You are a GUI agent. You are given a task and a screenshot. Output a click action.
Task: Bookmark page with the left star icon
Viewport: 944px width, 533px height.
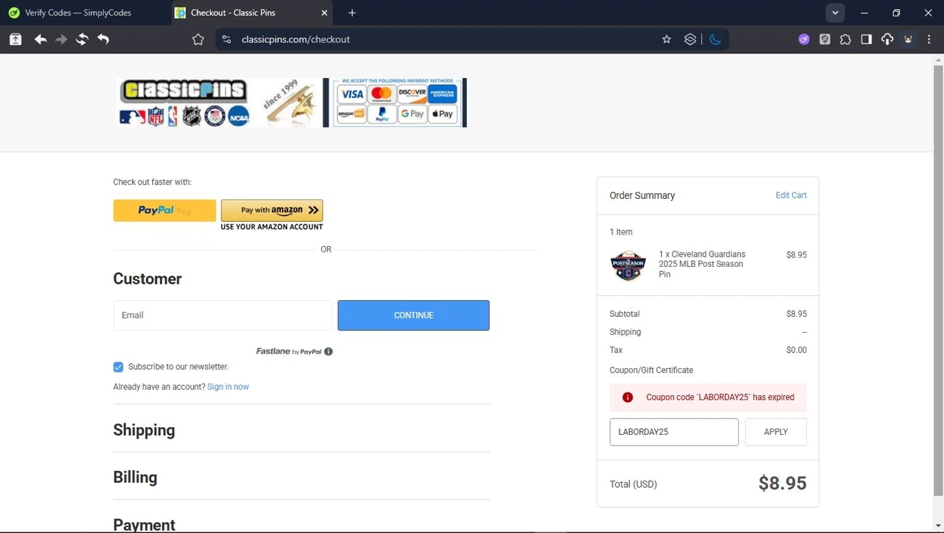(x=198, y=40)
